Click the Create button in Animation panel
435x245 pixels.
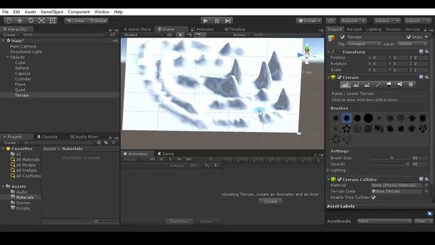(271, 201)
